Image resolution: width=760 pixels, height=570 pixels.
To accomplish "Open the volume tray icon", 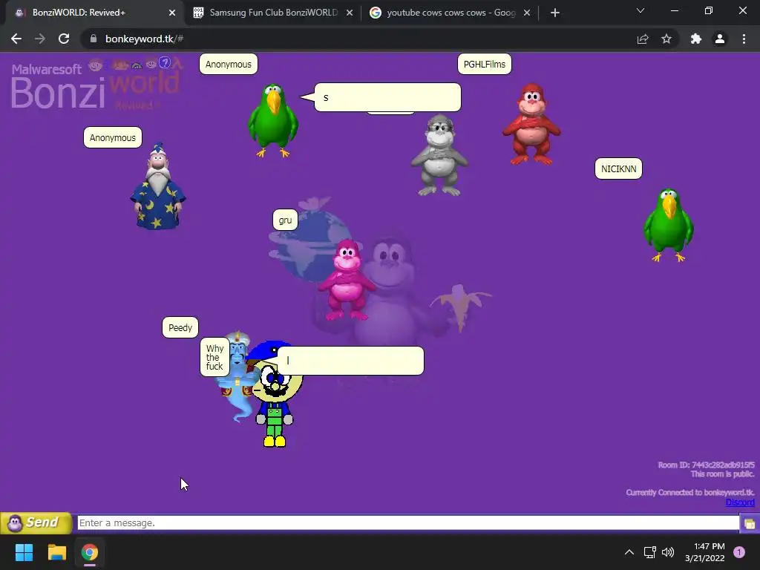I will coord(668,552).
